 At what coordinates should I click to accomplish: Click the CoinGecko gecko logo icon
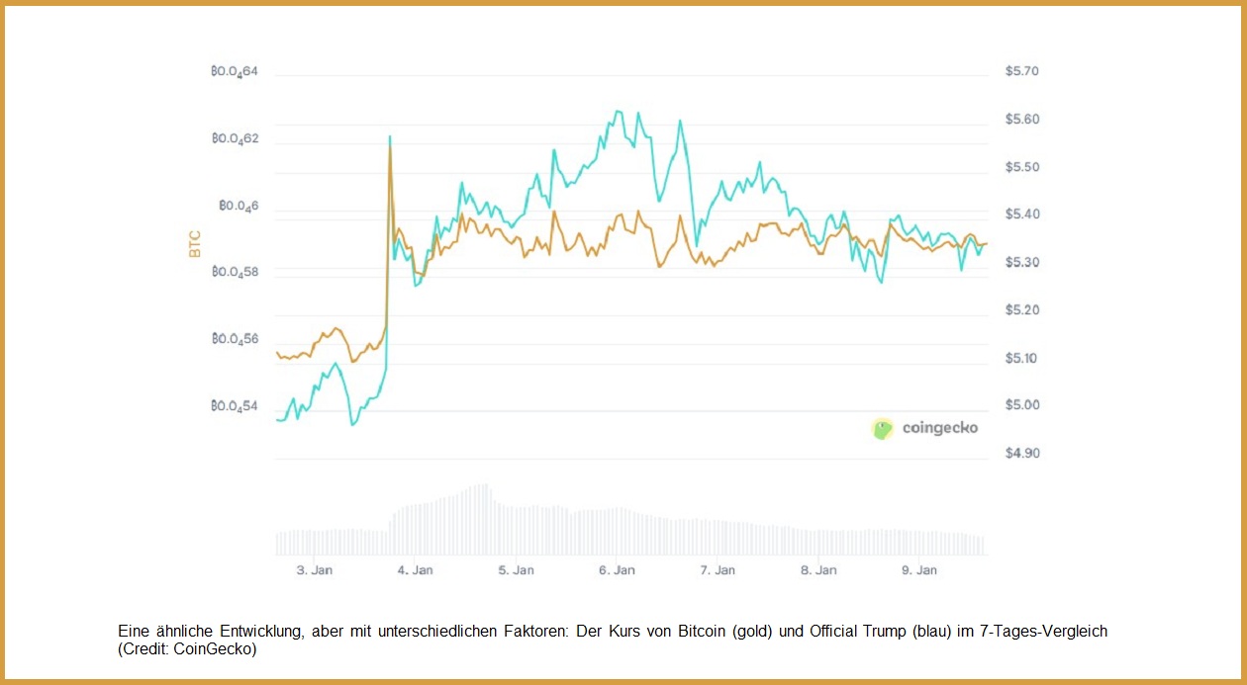[882, 428]
